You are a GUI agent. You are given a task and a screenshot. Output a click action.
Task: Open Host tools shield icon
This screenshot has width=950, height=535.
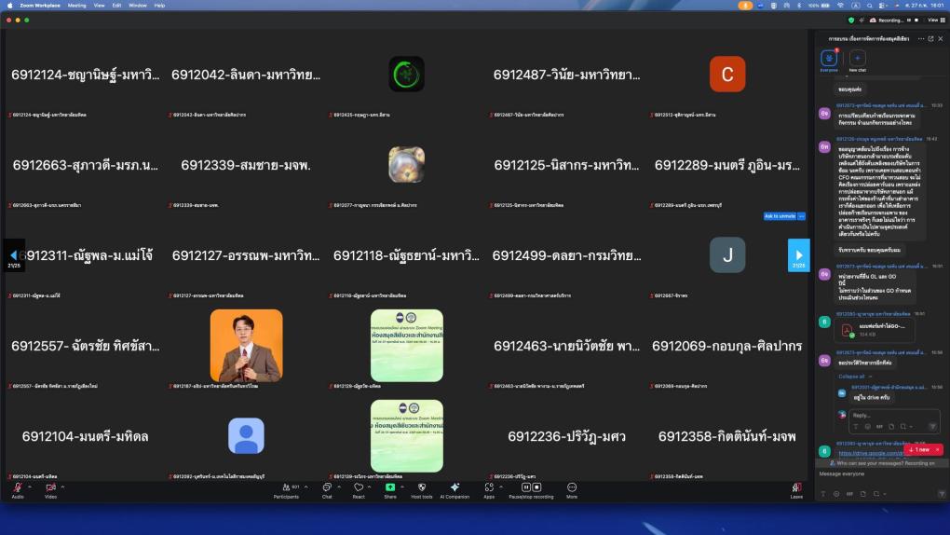point(422,487)
